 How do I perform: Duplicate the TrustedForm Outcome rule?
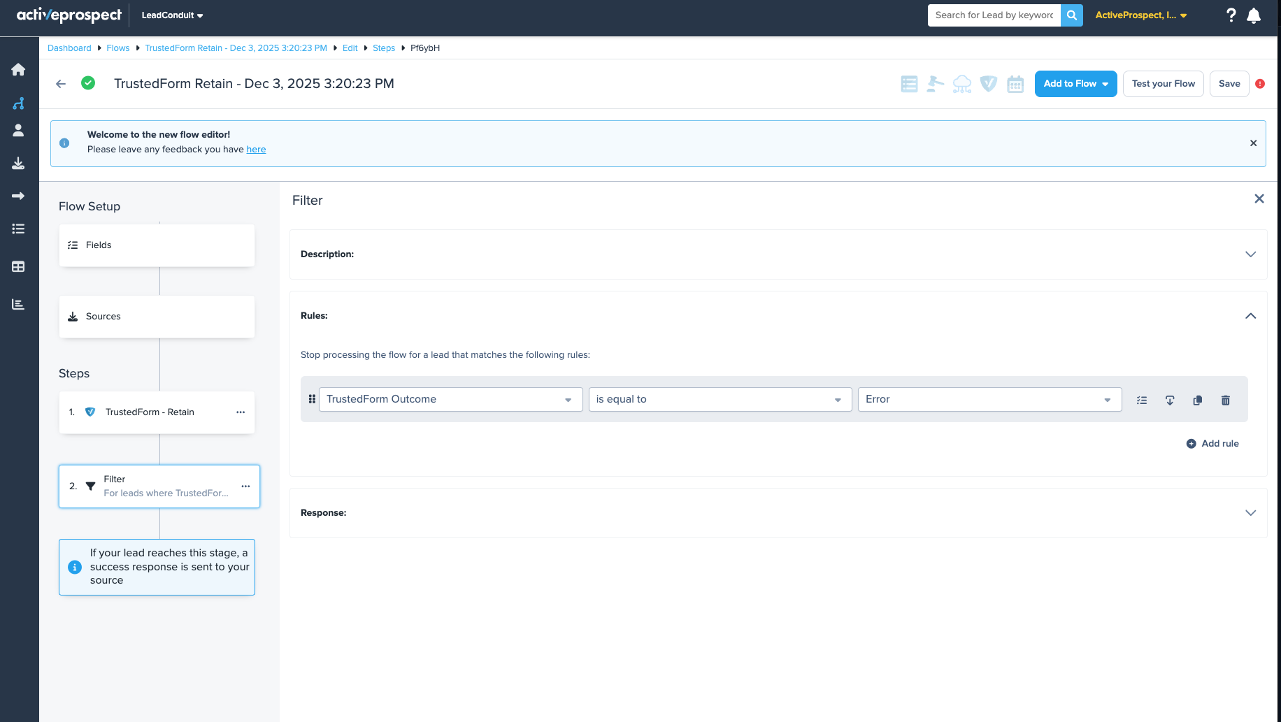(1198, 400)
